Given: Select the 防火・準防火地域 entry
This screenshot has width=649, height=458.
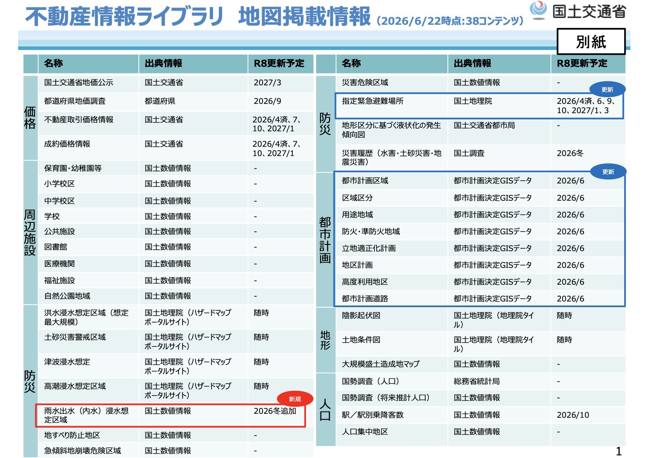Looking at the screenshot, I should (x=371, y=232).
